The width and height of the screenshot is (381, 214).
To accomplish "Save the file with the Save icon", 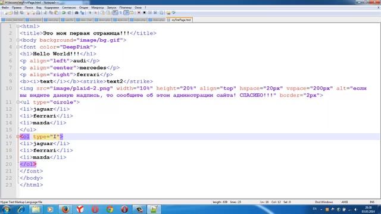I will pyautogui.click(x=16, y=12).
